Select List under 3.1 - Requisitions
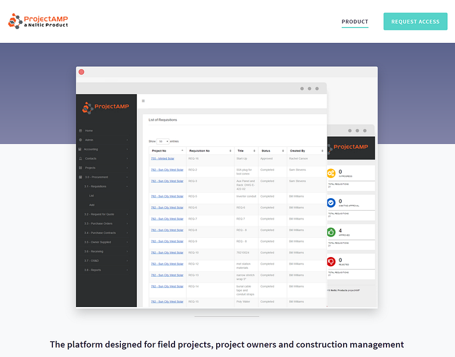 (91, 196)
